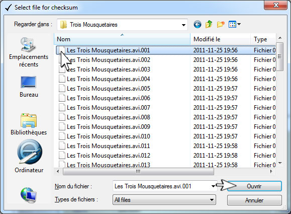Screen dimensions: 291x214
Task: Expand the Nom du fichier dropdown arrow
Action: tap(213, 186)
